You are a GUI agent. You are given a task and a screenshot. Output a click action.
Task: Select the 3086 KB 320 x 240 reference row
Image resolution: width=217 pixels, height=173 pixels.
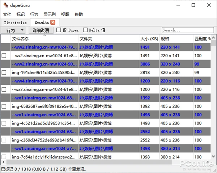point(109,64)
